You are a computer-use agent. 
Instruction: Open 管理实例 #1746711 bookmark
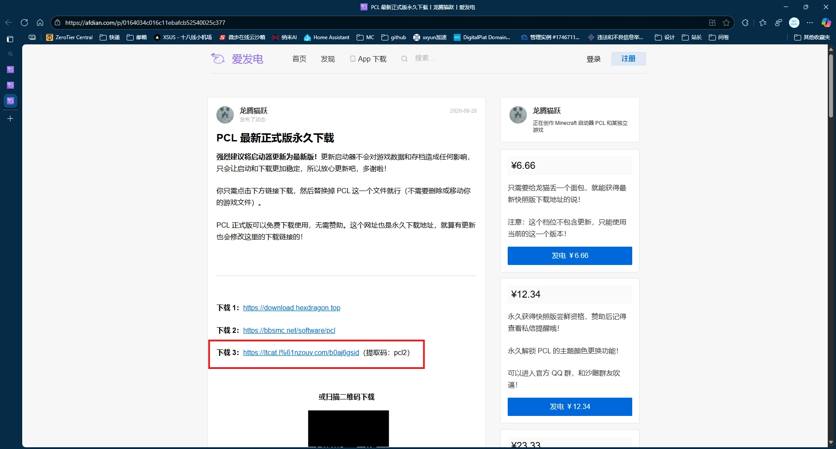(550, 37)
